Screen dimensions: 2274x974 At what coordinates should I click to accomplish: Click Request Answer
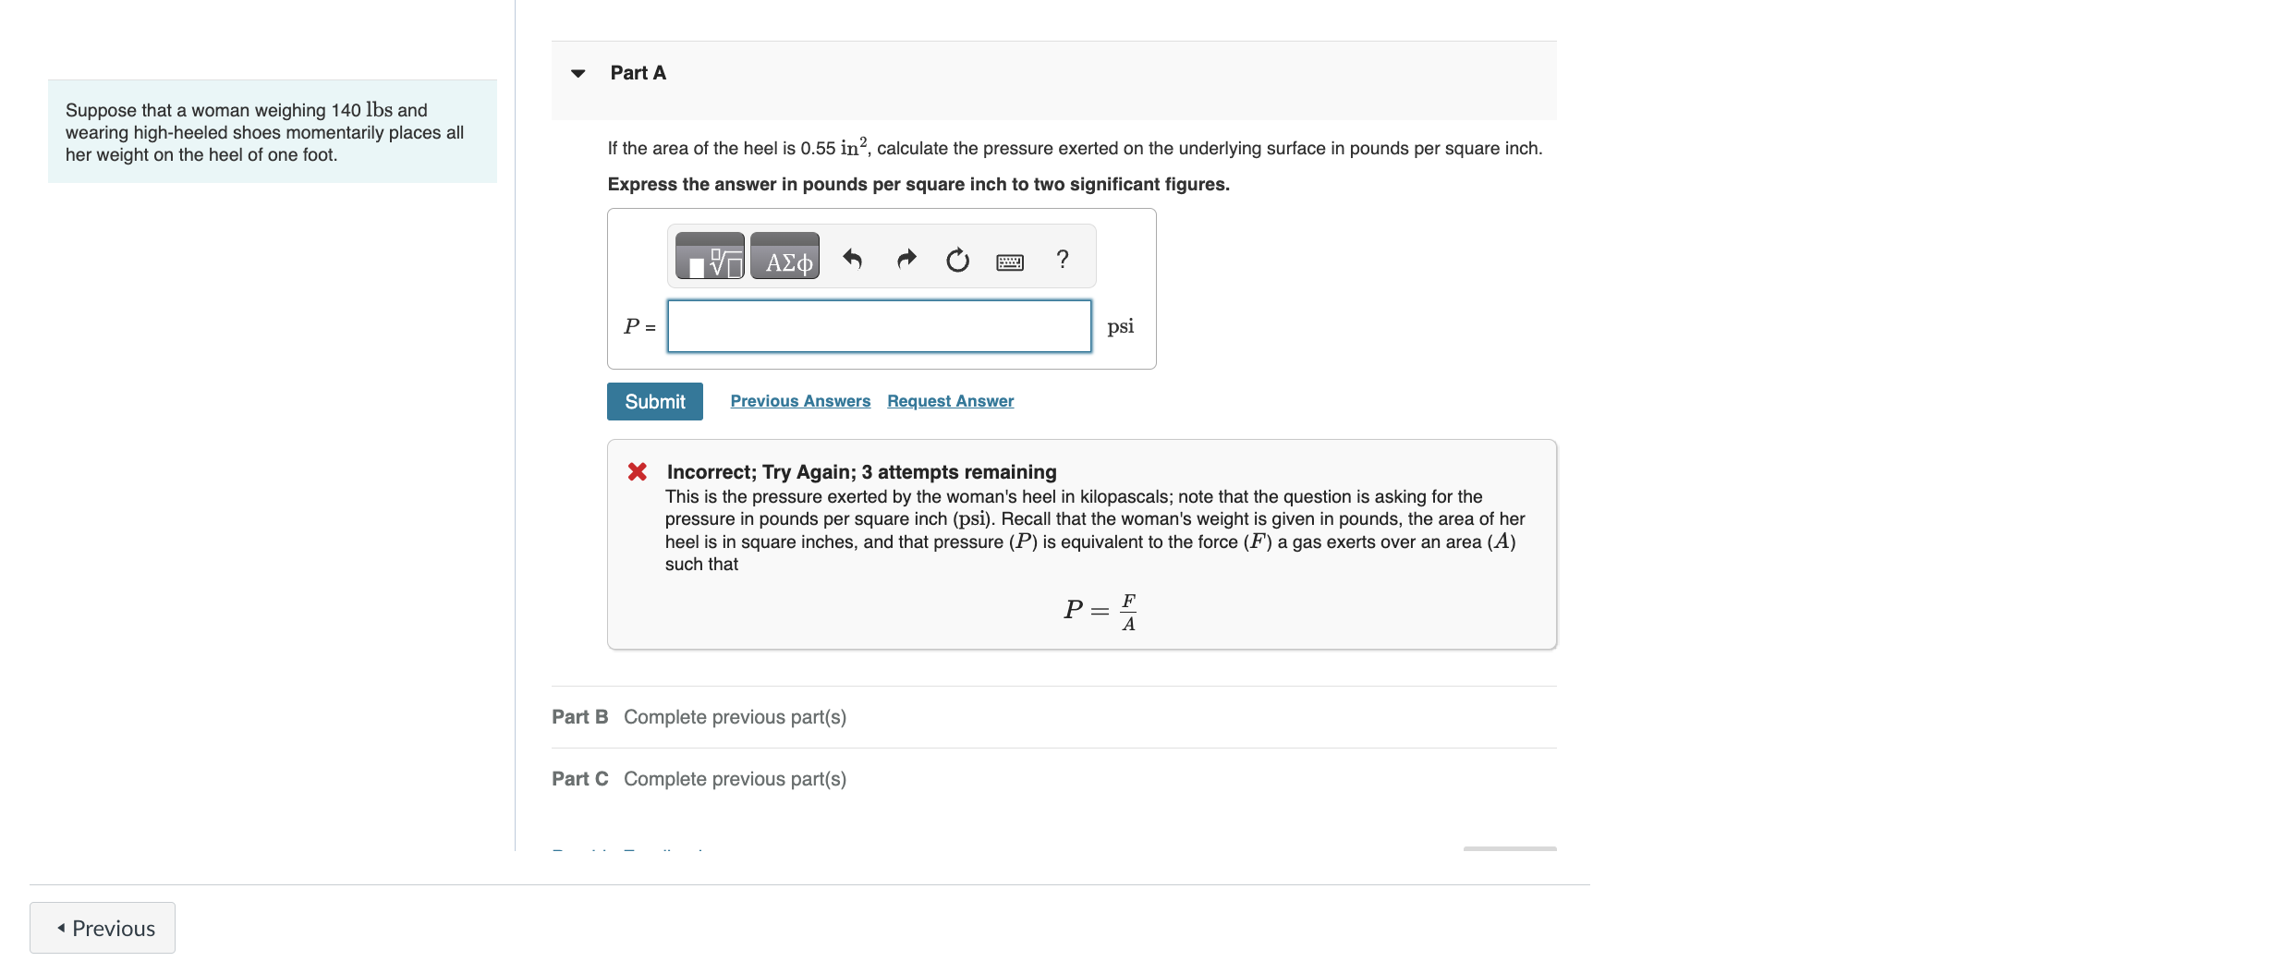click(950, 400)
